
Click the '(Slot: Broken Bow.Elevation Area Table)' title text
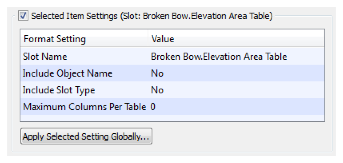click(195, 16)
